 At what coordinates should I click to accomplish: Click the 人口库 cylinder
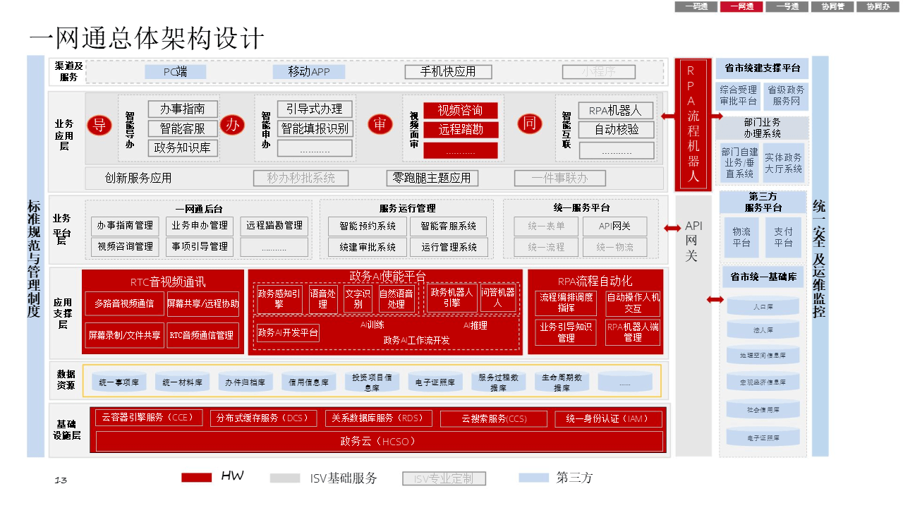(x=763, y=307)
